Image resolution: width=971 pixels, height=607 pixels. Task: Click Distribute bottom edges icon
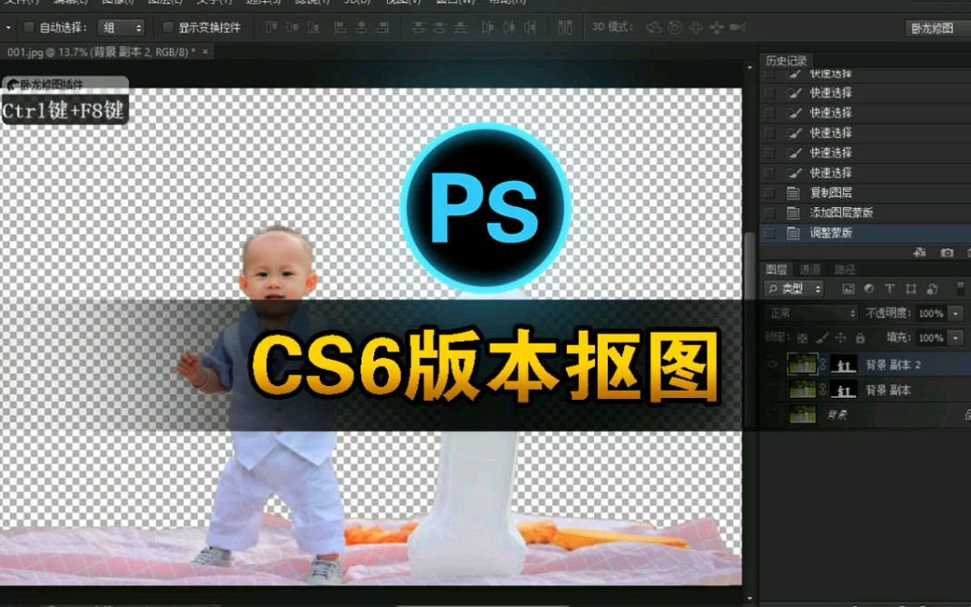click(x=461, y=27)
